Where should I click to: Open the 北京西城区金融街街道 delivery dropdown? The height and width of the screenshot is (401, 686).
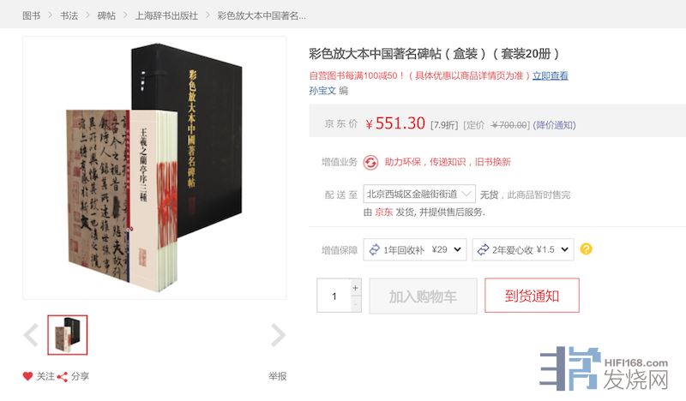coord(419,194)
